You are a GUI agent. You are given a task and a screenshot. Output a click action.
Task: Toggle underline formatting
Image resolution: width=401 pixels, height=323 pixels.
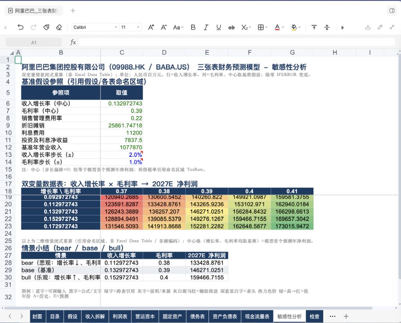pyautogui.click(x=218, y=27)
